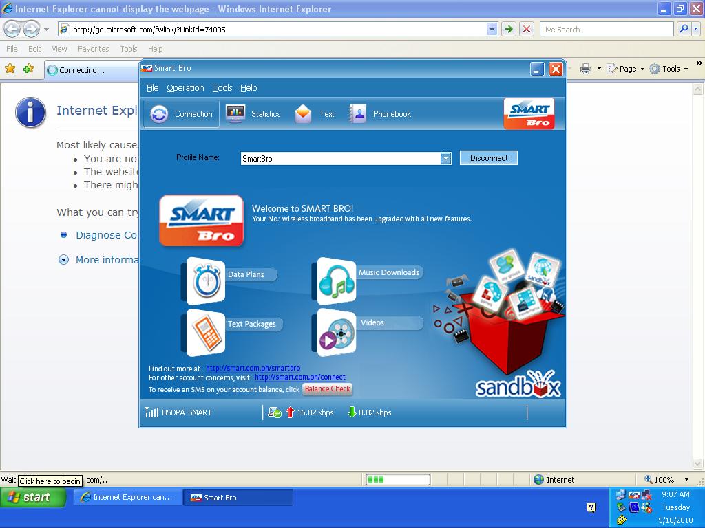Click the Videos film reel icon

pos(336,333)
